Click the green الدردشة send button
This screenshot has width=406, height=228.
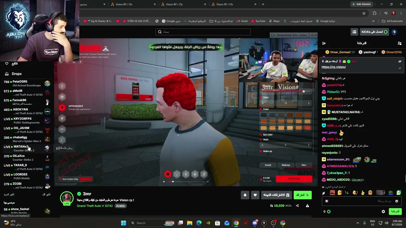395,212
